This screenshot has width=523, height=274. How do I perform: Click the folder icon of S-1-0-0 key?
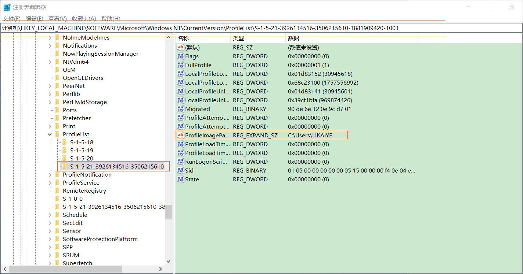pos(57,199)
